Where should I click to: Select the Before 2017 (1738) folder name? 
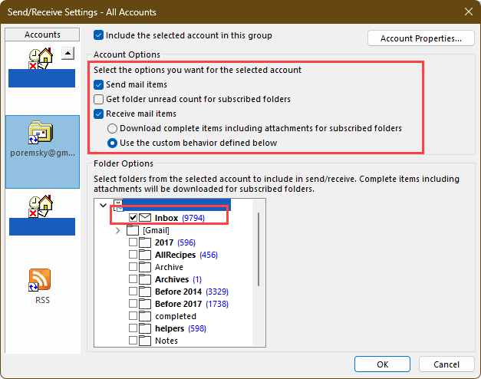(192, 304)
